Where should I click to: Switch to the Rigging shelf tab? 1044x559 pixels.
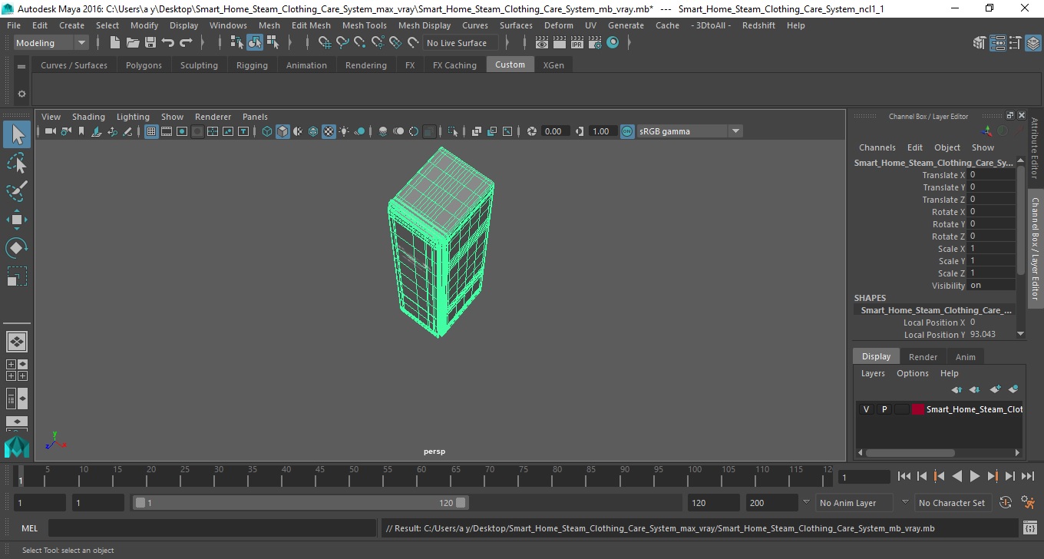(x=252, y=65)
